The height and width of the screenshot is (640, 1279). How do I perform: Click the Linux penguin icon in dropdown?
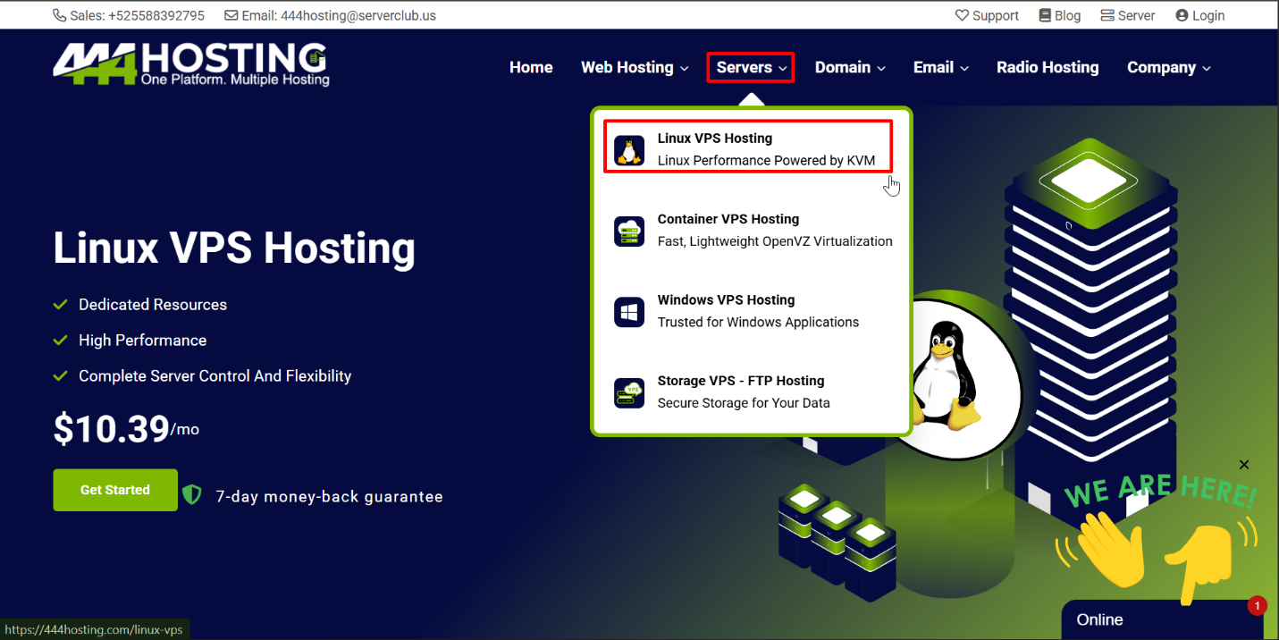[629, 150]
